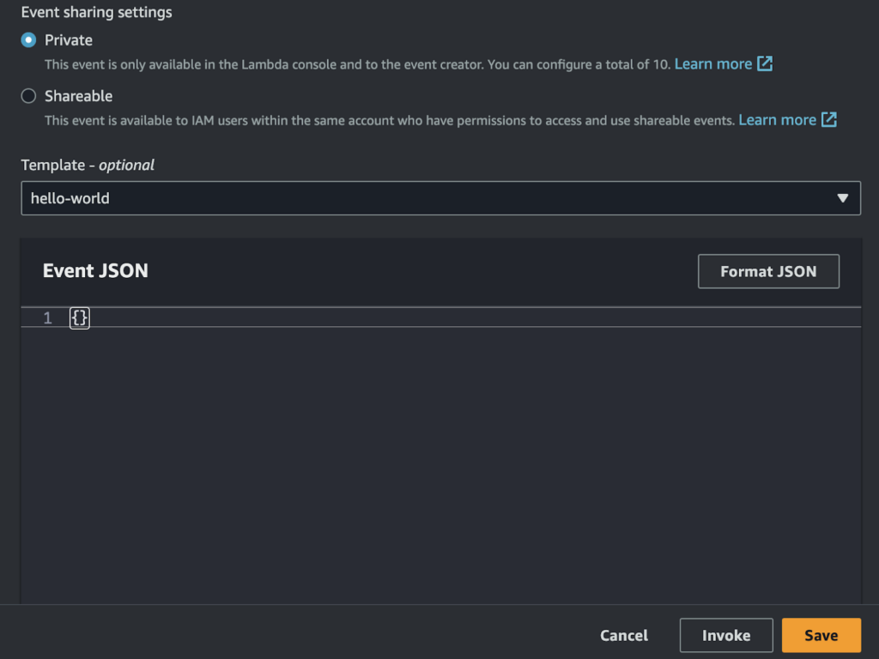
Task: Open the hello-world template dropdown
Action: click(429, 198)
